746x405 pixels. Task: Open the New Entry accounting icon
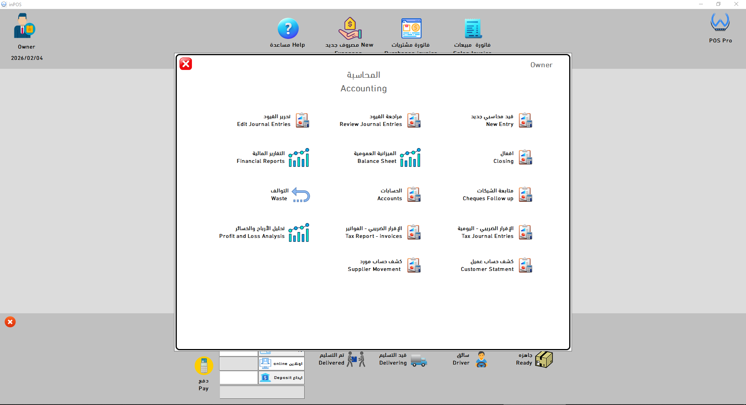click(x=525, y=120)
